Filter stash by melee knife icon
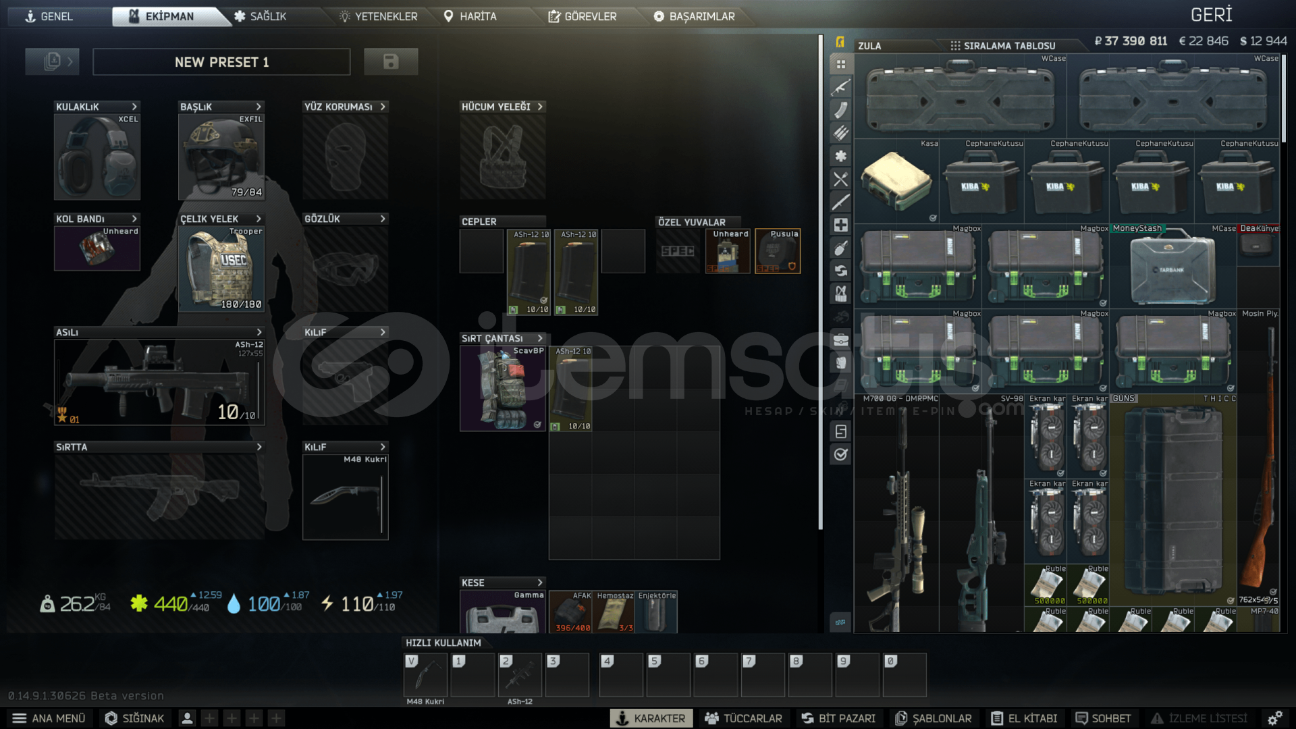 840,202
